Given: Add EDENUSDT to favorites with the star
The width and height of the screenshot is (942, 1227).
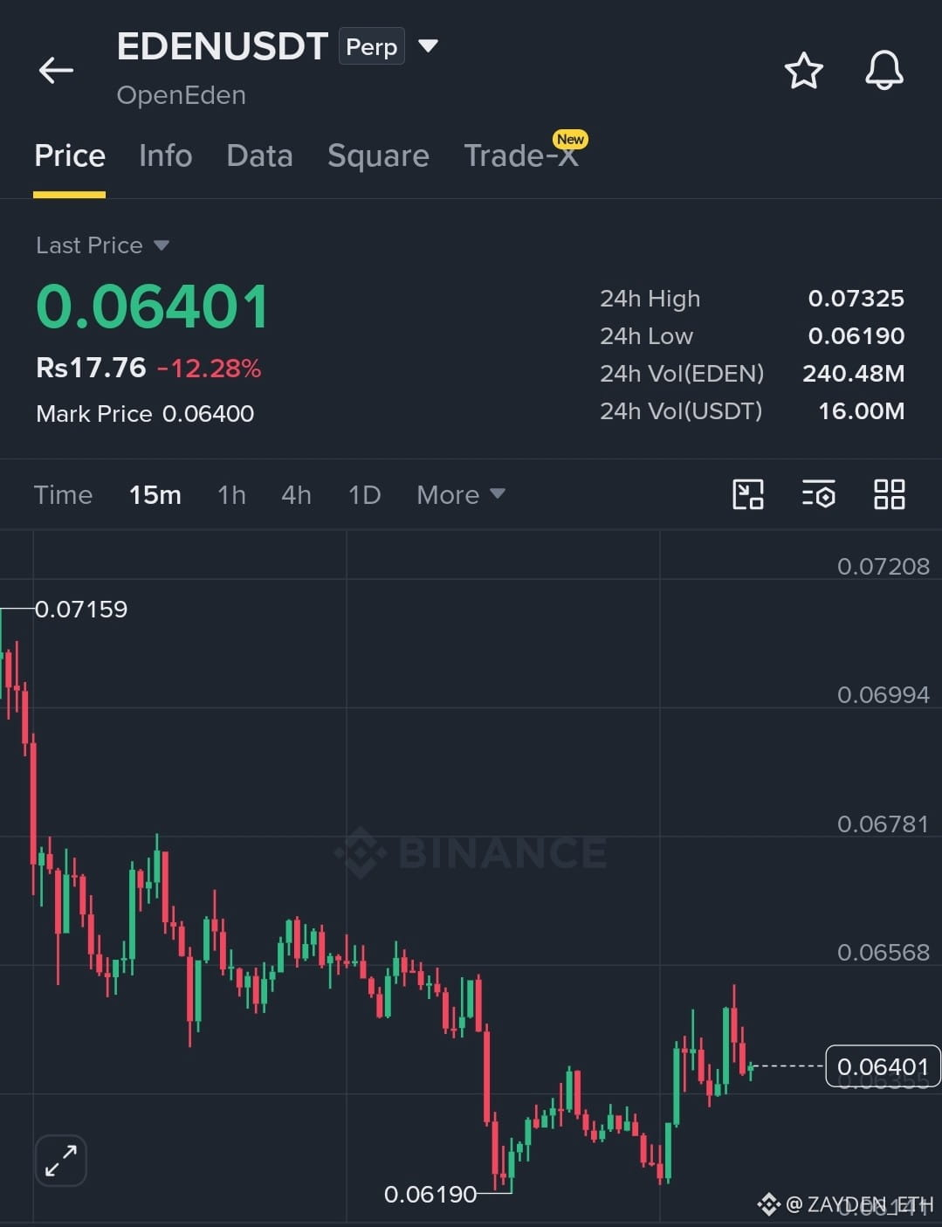Looking at the screenshot, I should point(803,71).
